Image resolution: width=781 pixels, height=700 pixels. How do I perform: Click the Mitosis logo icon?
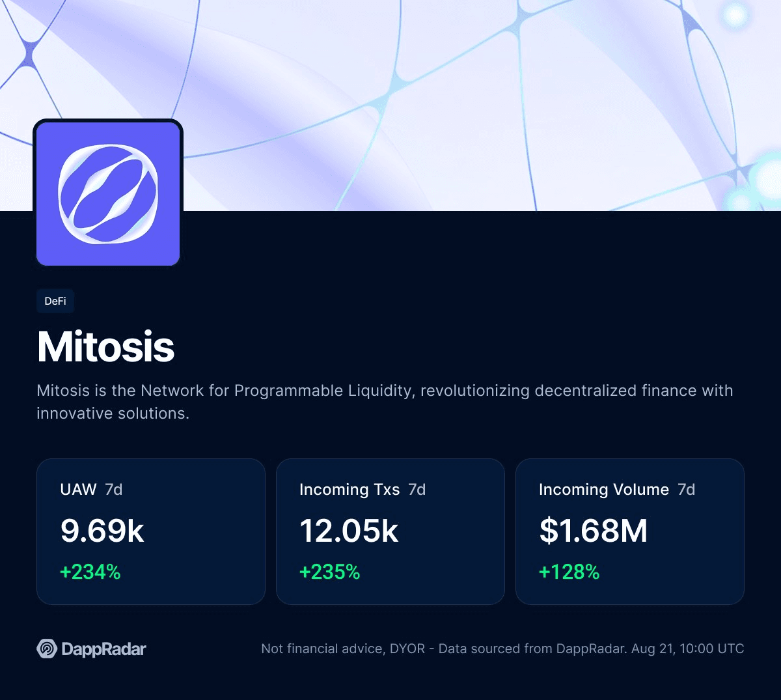pyautogui.click(x=108, y=193)
